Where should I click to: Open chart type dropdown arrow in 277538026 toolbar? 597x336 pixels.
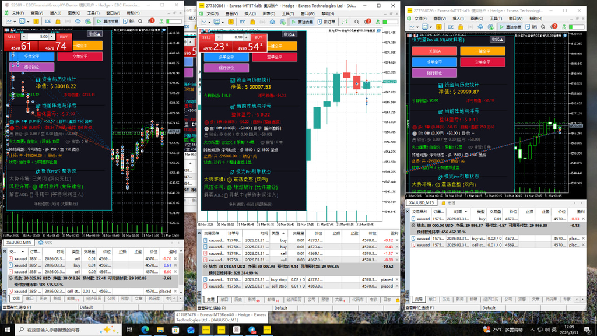[417, 27]
